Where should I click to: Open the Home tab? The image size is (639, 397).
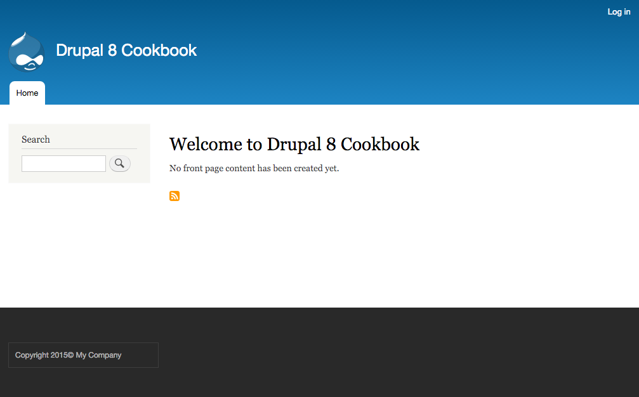(x=27, y=93)
